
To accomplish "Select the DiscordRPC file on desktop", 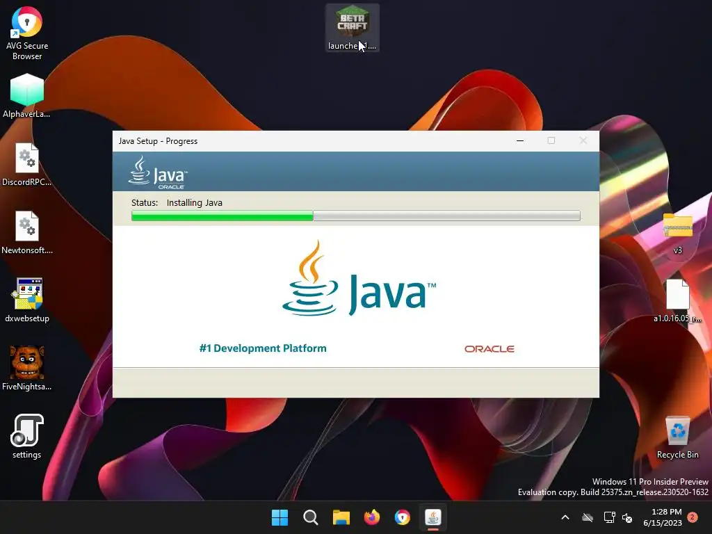I will (27, 164).
